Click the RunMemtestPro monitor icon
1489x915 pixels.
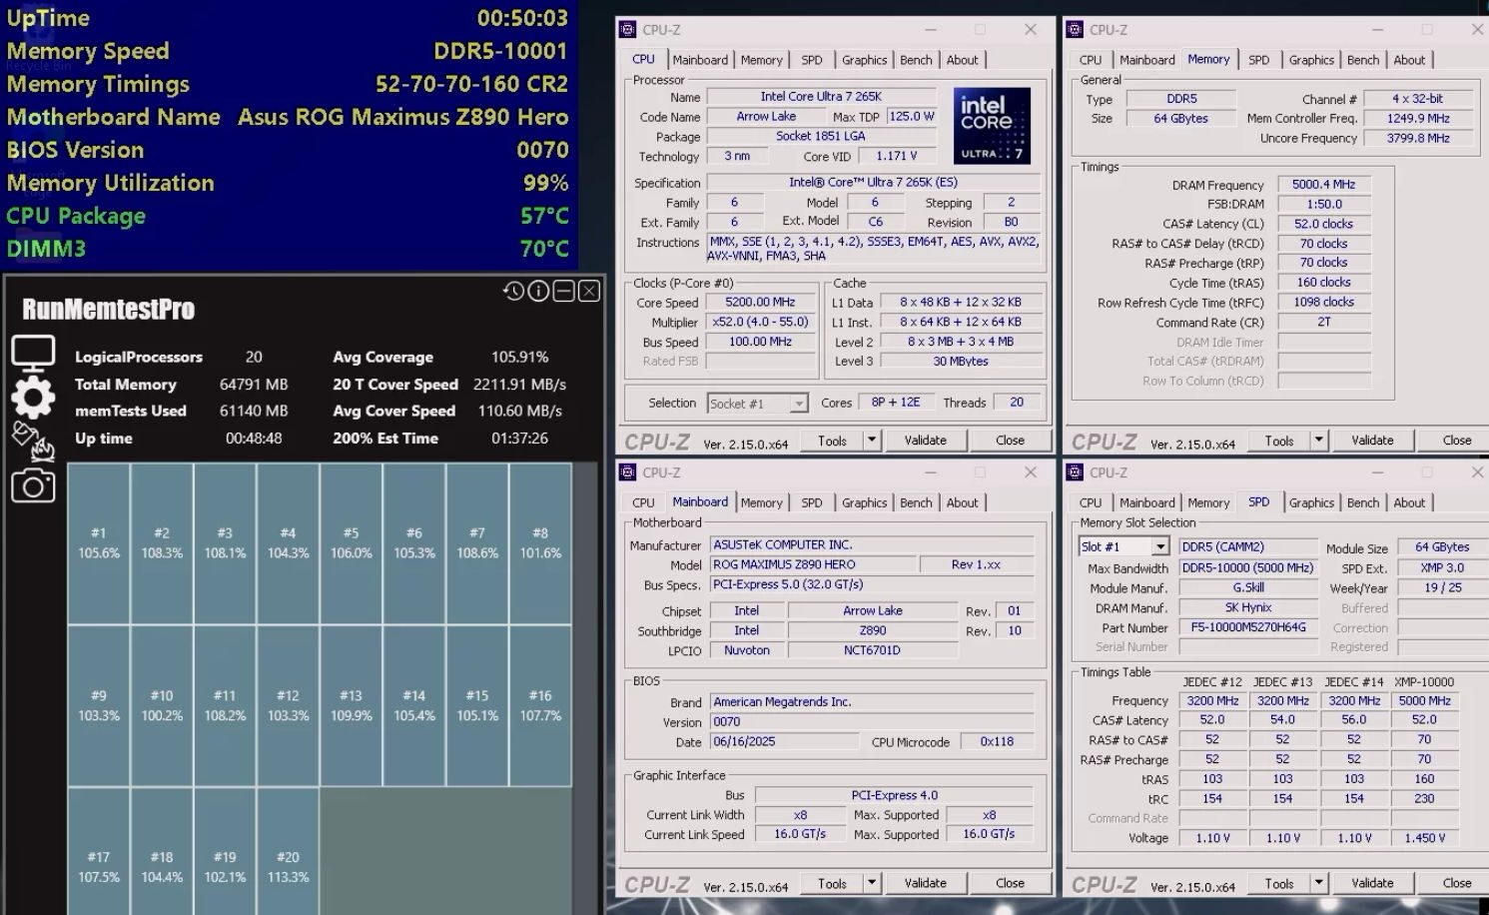[33, 353]
